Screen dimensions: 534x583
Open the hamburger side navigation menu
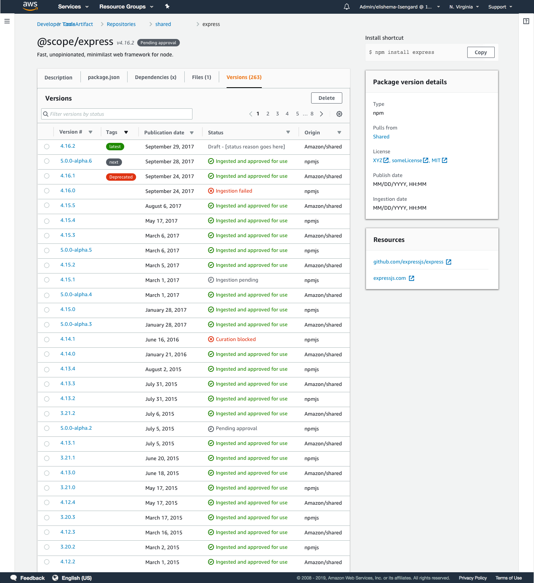7,22
